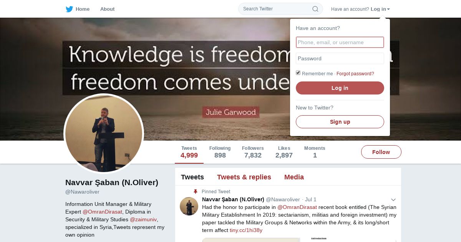Expand pinned tweet options chevron
Image resolution: width=461 pixels, height=242 pixels.
point(393,200)
